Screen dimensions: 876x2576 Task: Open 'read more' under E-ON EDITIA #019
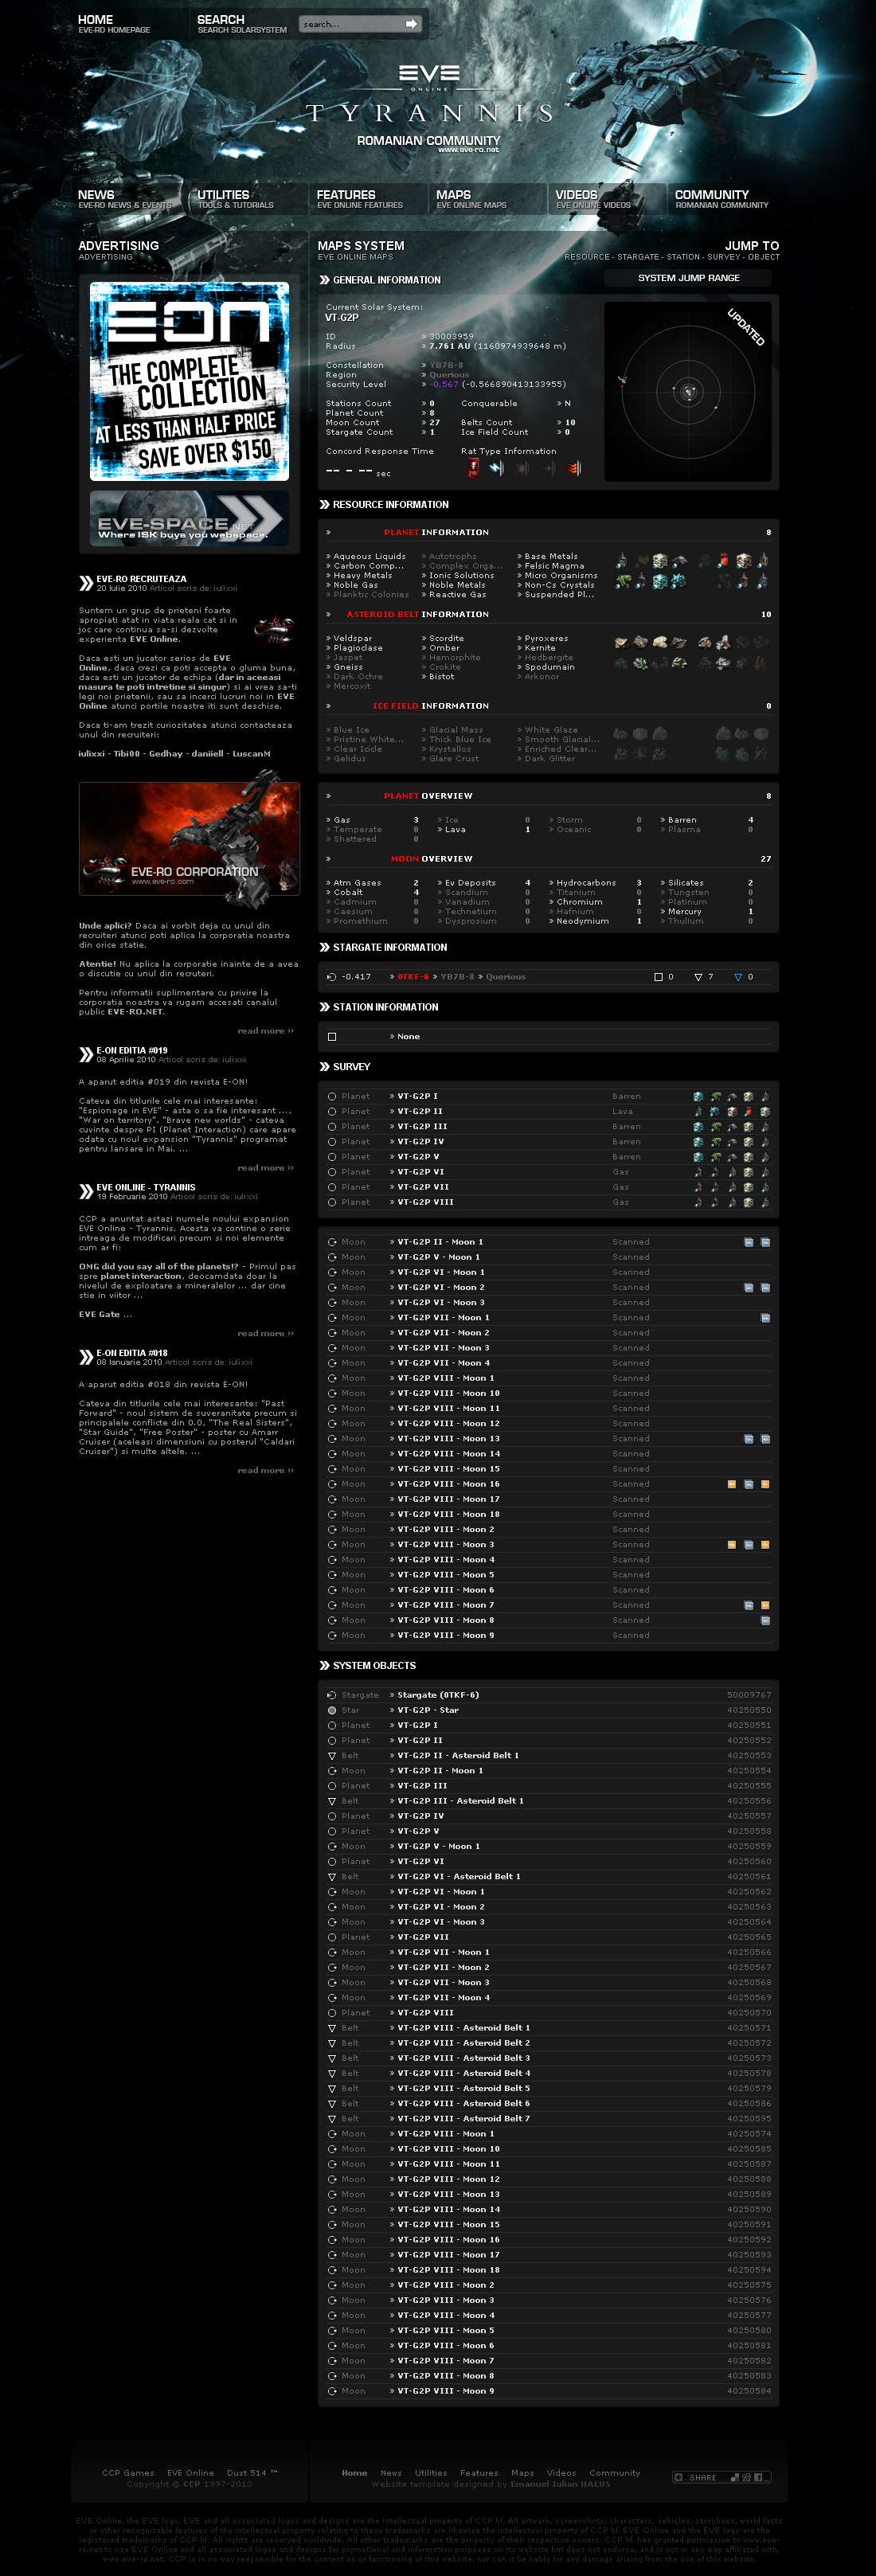click(x=265, y=1168)
